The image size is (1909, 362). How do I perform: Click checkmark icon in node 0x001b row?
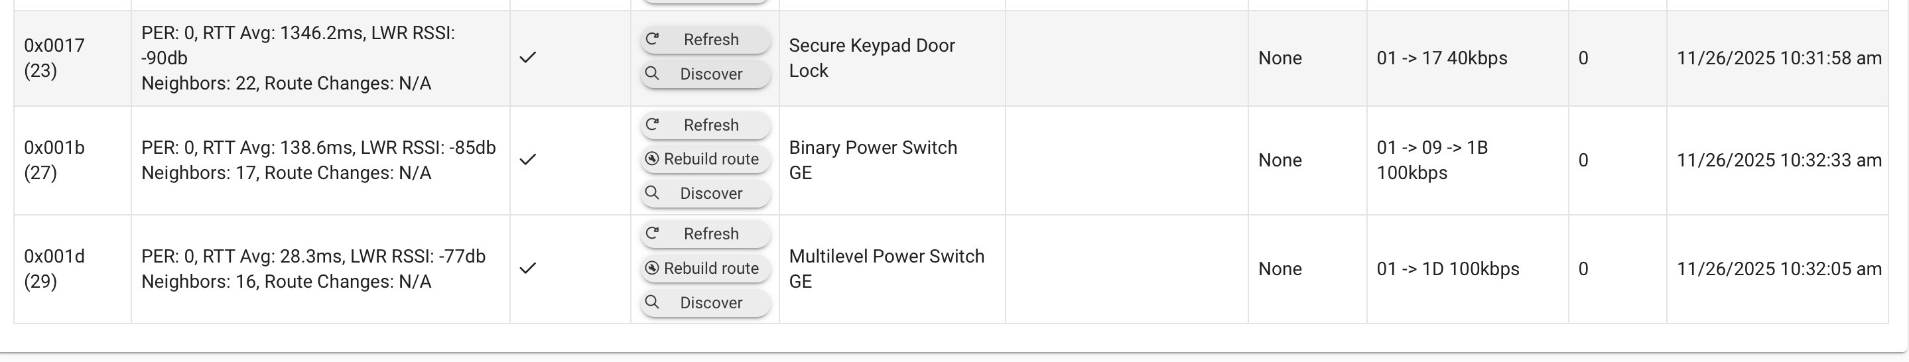pos(527,160)
